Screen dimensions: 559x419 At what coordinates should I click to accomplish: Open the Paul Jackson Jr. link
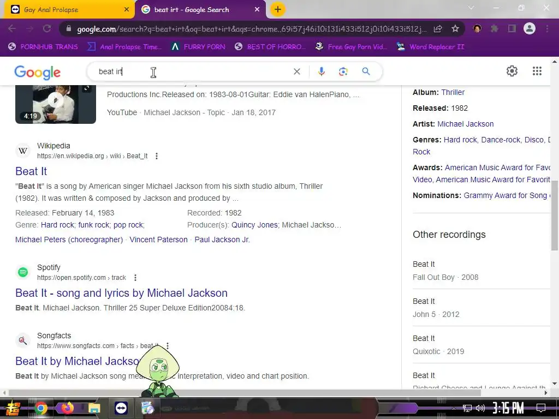(x=222, y=240)
